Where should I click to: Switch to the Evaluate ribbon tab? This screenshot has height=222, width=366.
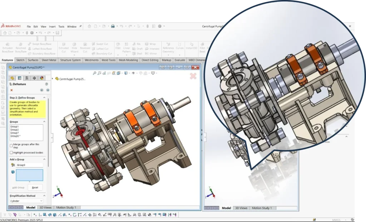(180, 60)
